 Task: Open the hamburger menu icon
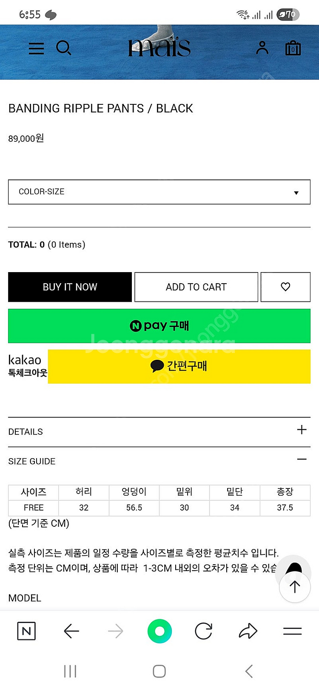pos(36,49)
